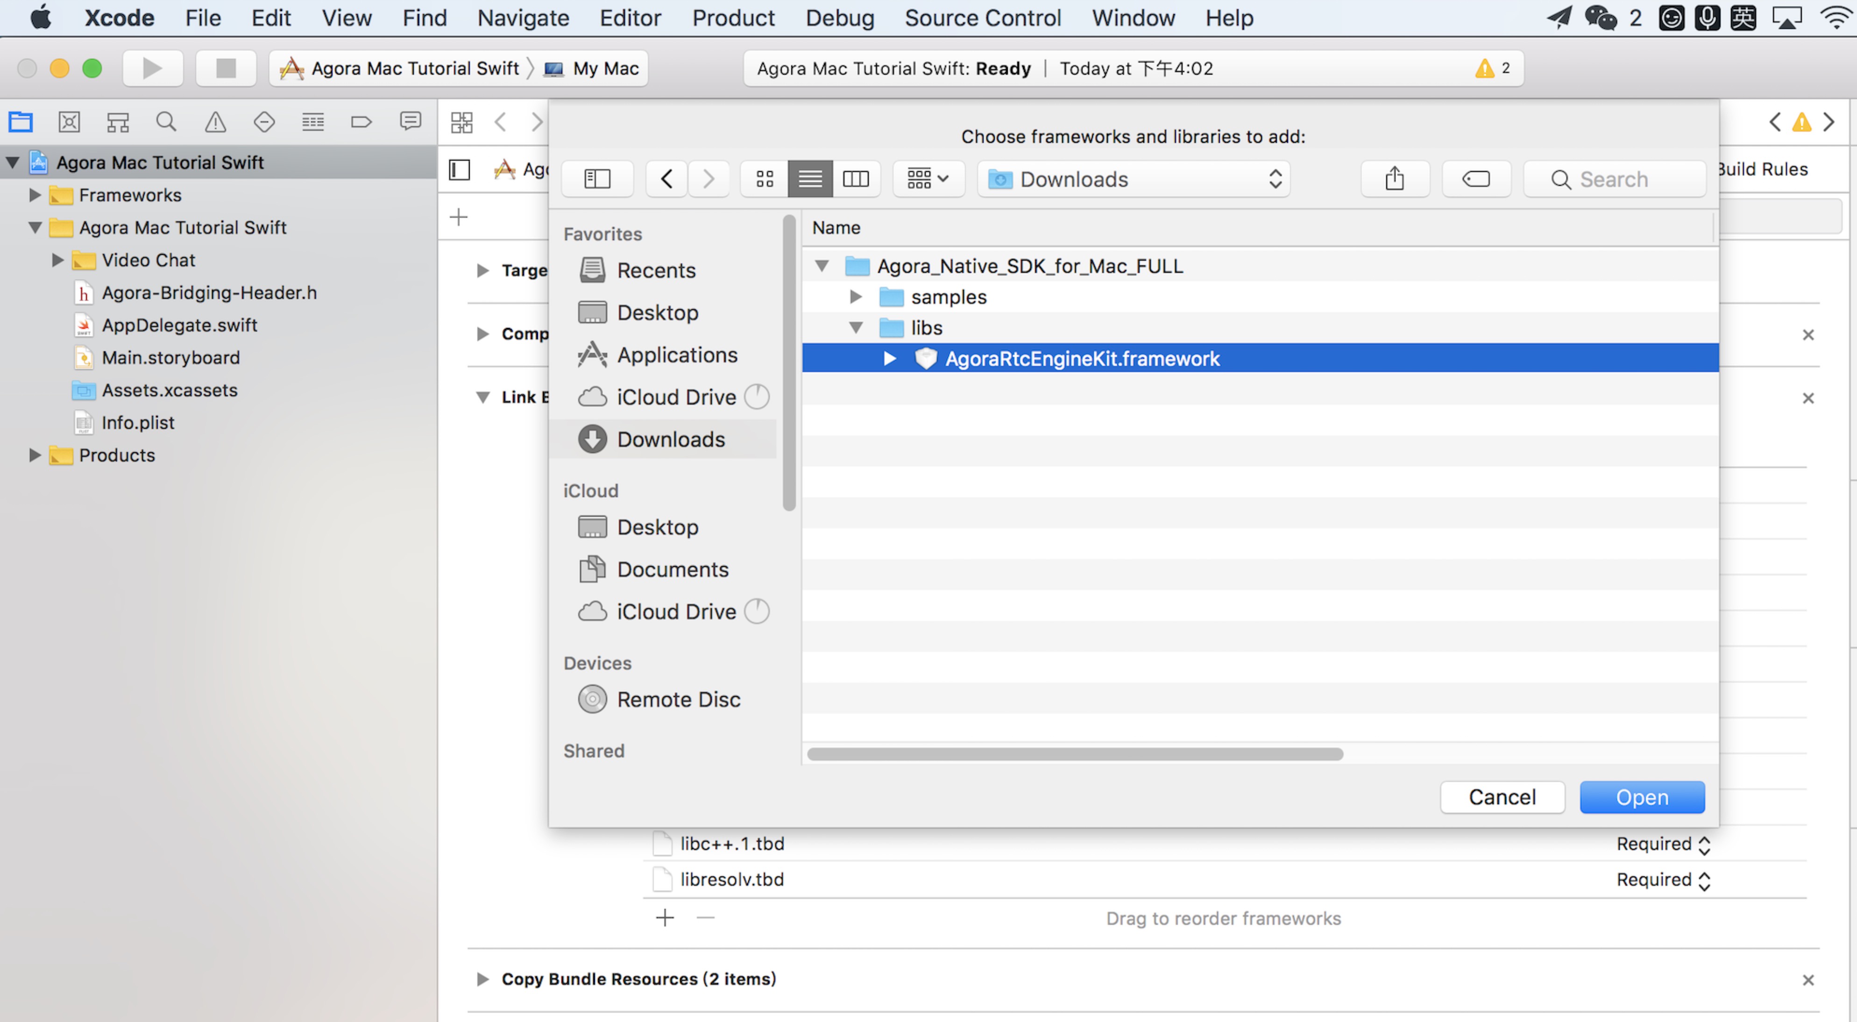Add a framework with the plus button
1857x1022 pixels.
pos(665,917)
